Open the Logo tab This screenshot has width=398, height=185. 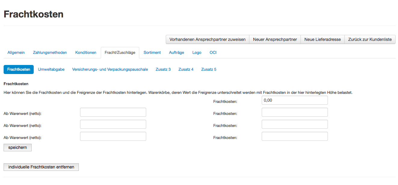(197, 53)
